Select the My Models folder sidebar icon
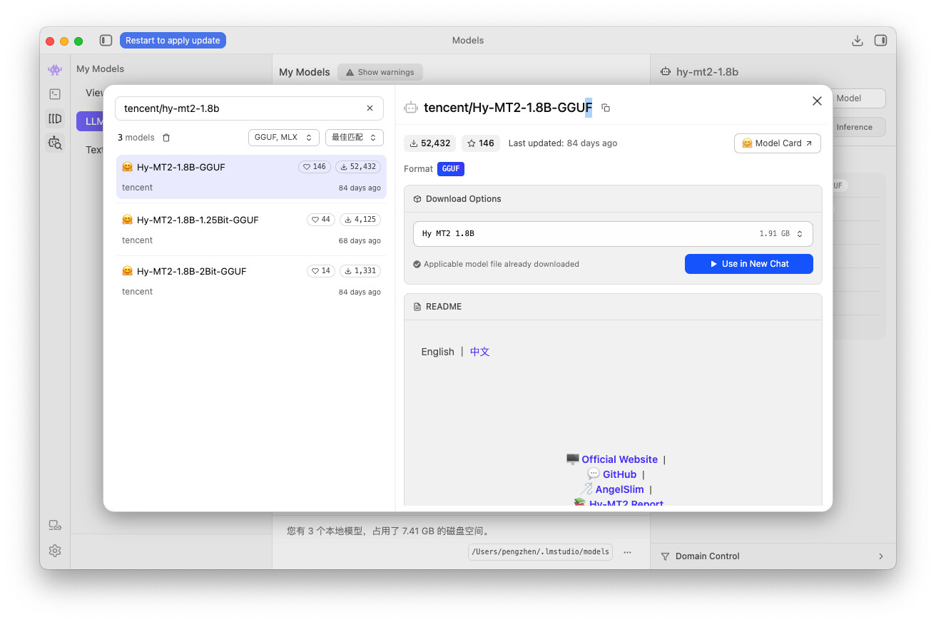Image resolution: width=936 pixels, height=622 pixels. point(55,118)
